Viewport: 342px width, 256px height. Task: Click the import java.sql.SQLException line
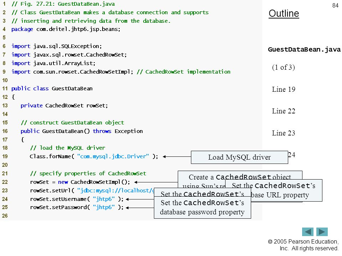[57, 46]
